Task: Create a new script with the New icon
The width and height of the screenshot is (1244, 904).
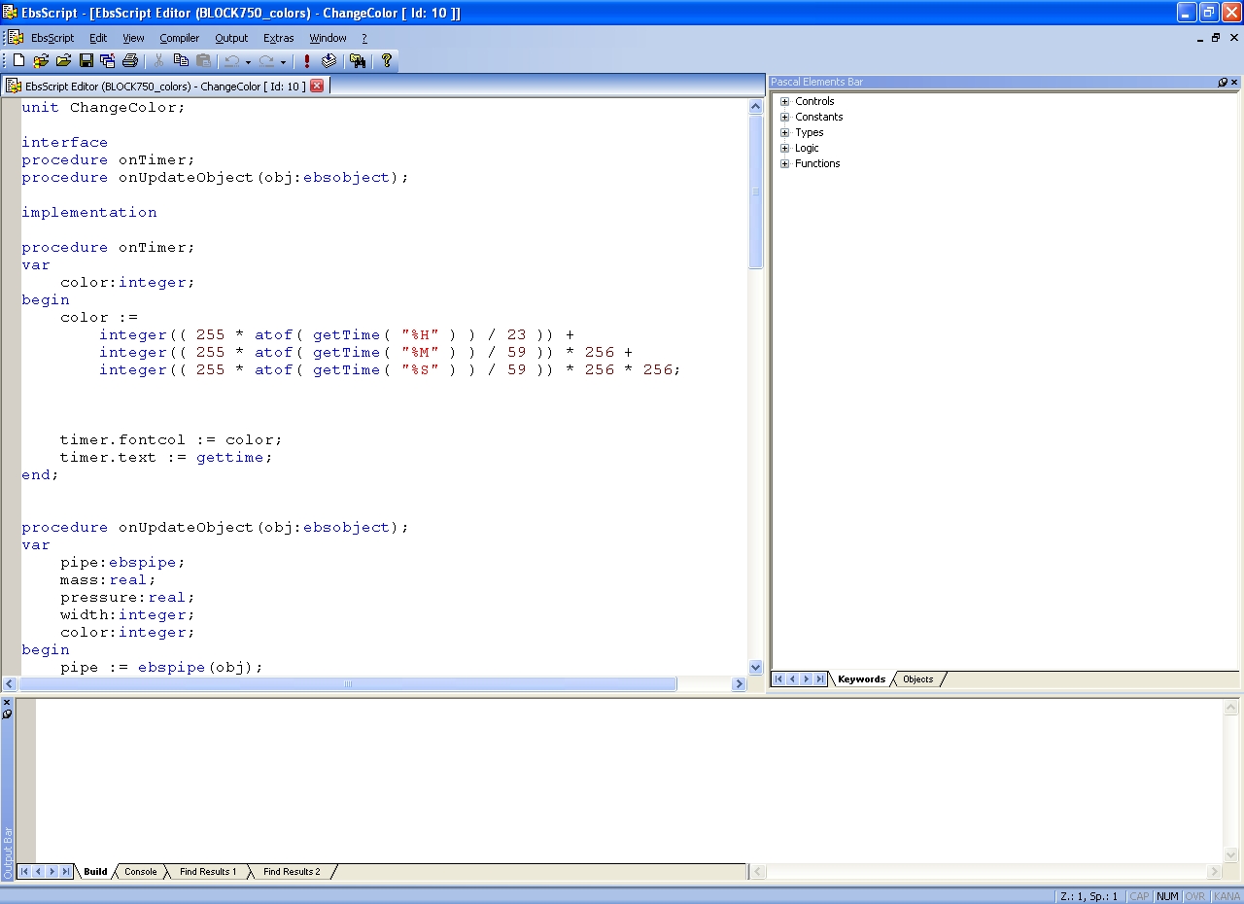Action: click(18, 60)
